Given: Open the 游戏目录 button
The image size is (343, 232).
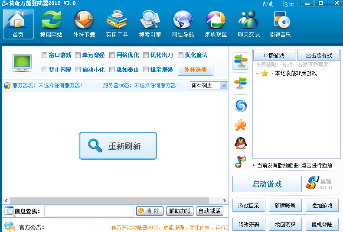Looking at the screenshot, I should [x=249, y=205].
